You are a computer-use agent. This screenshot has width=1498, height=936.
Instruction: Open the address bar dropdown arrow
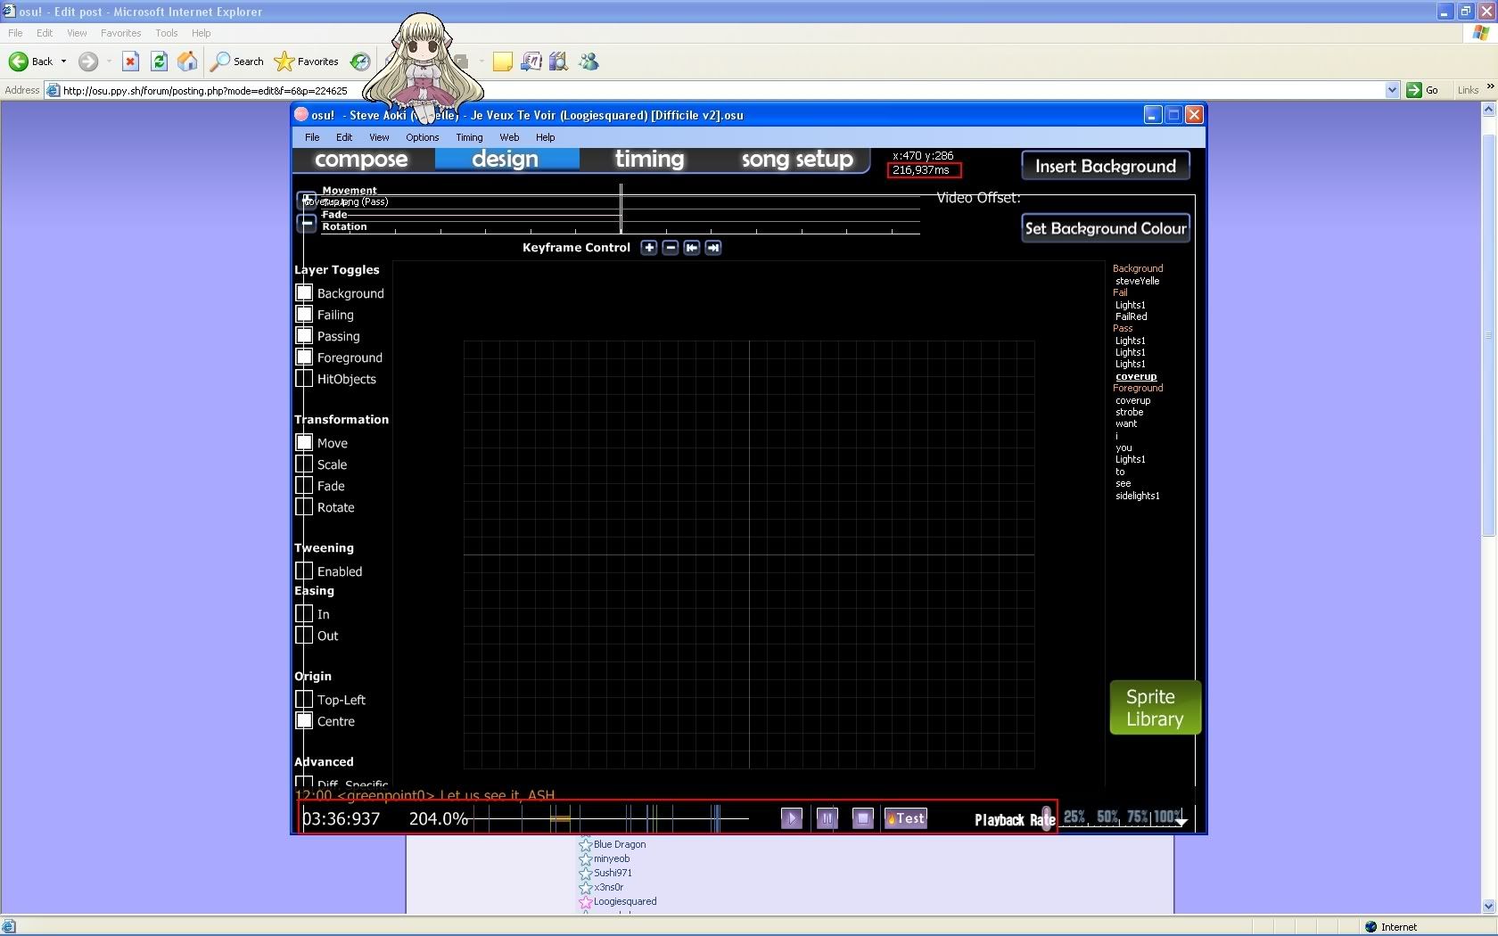[1392, 90]
